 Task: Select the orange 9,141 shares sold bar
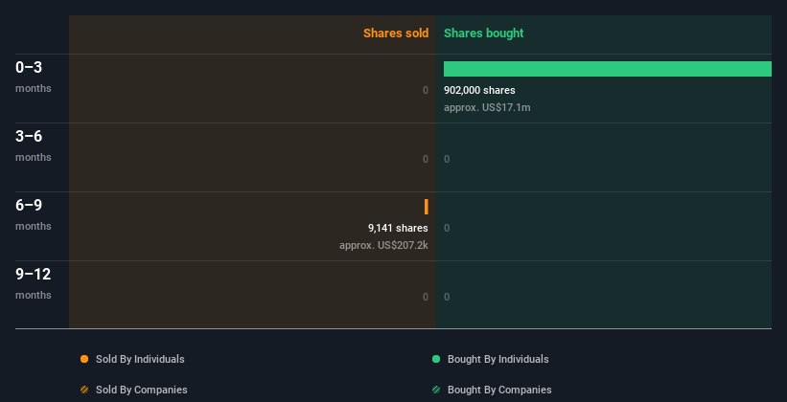click(x=427, y=207)
